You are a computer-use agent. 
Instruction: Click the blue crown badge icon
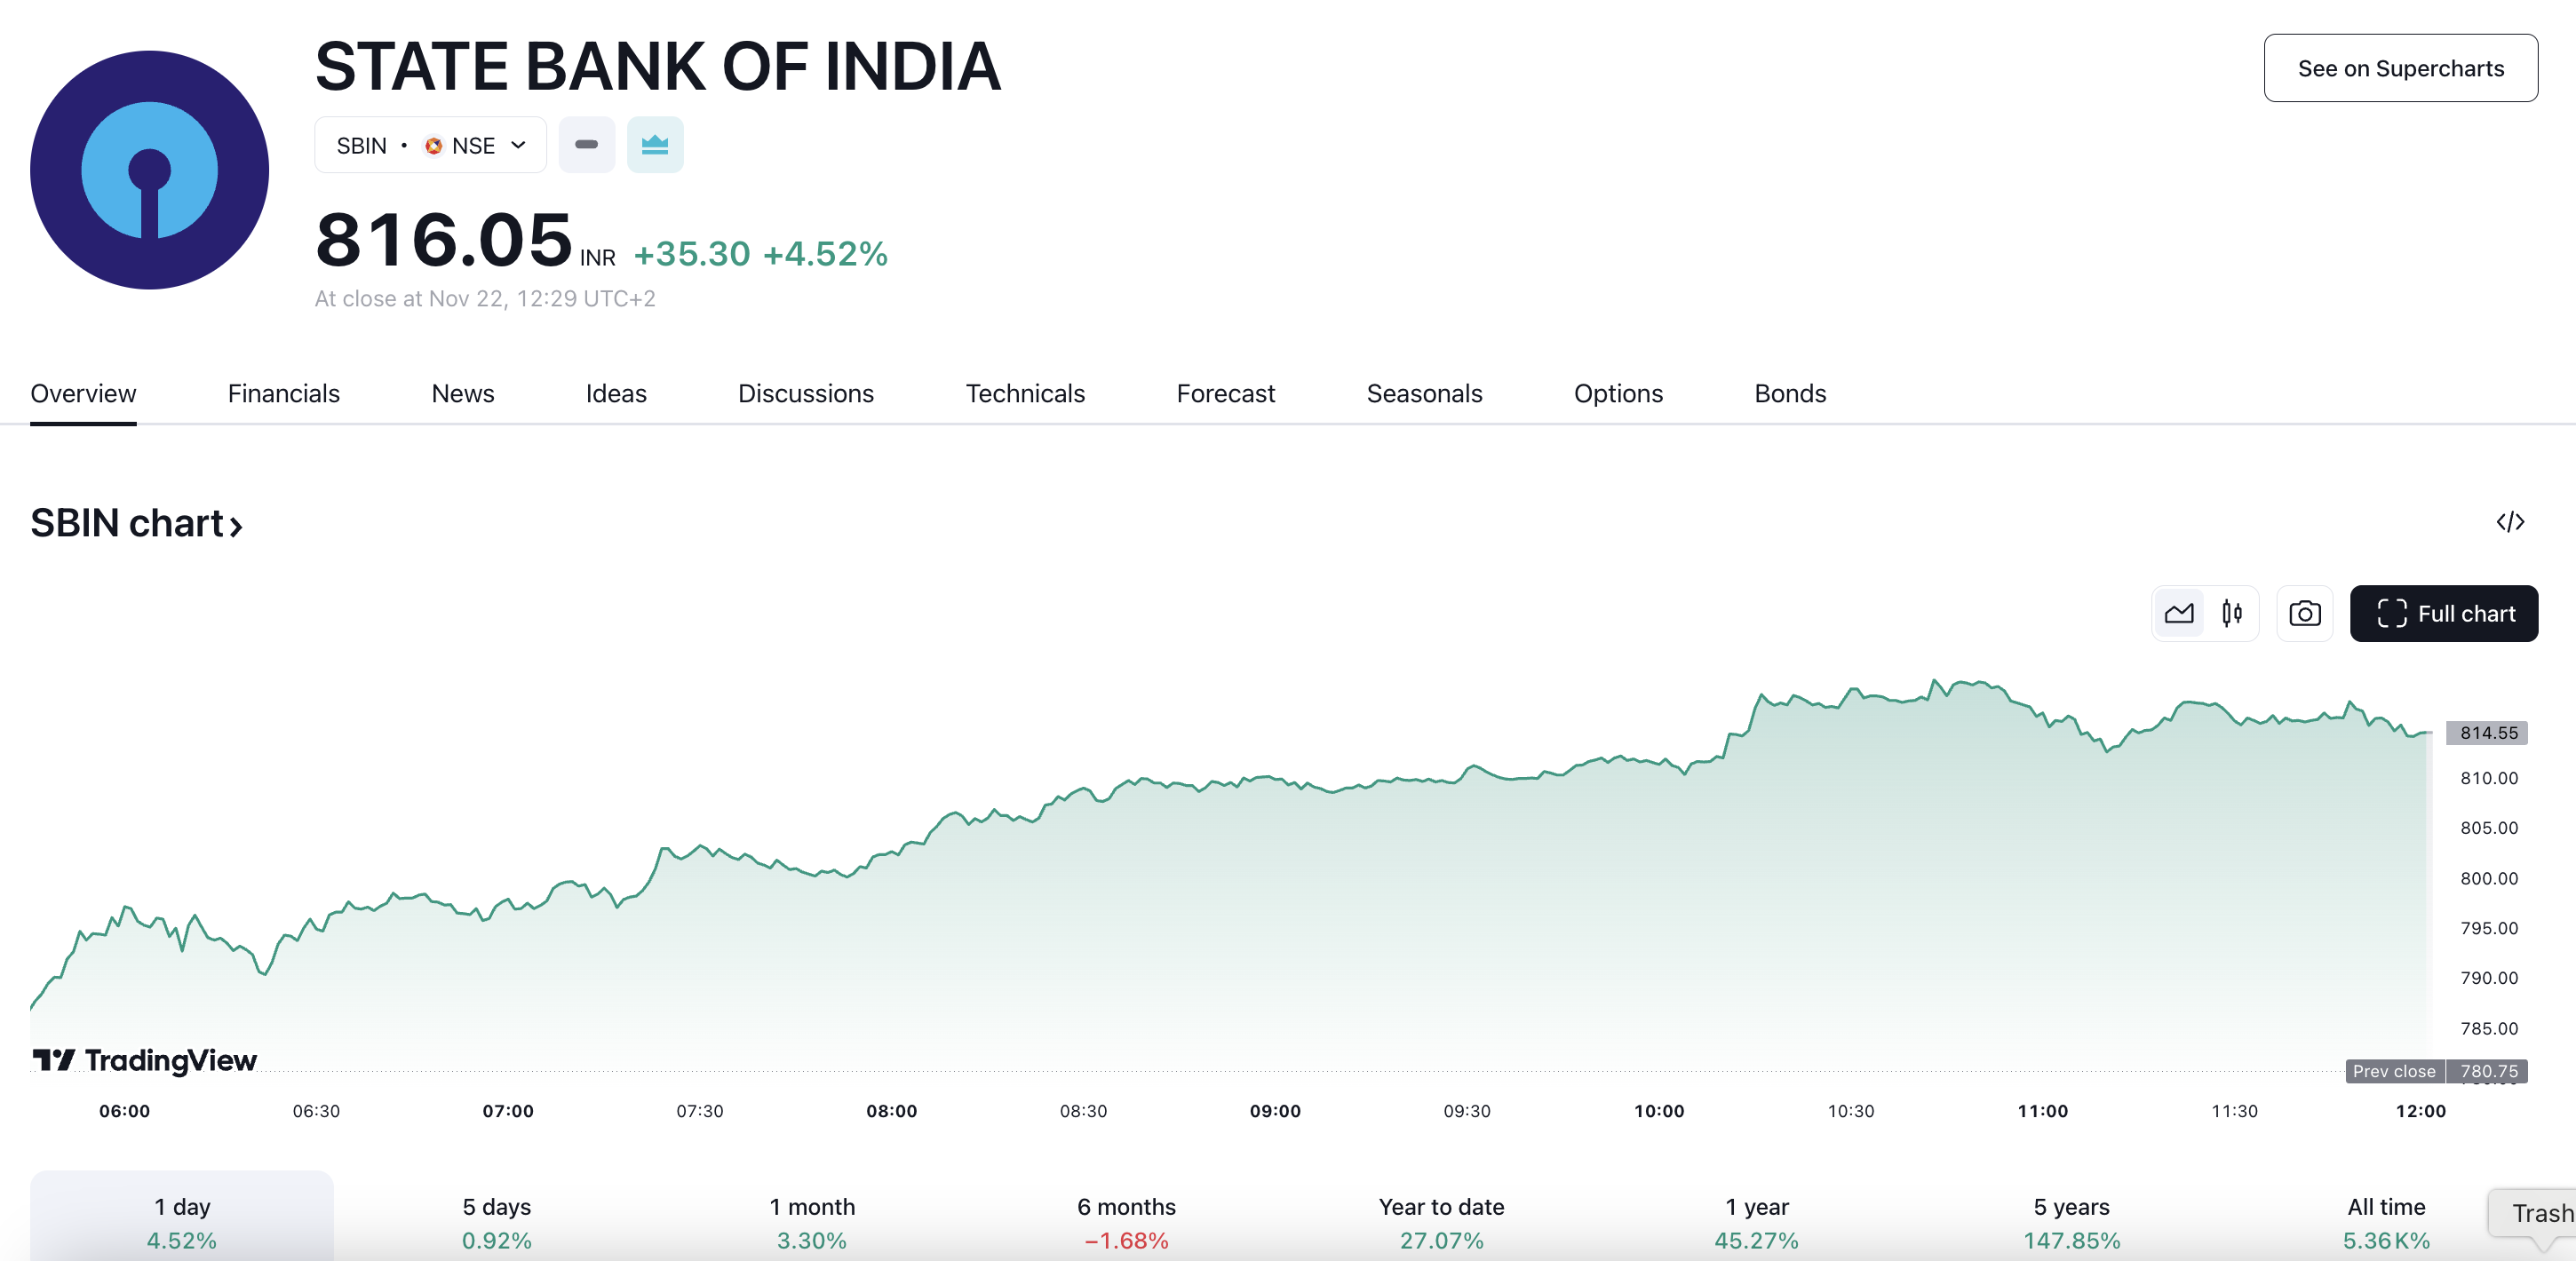click(x=655, y=145)
